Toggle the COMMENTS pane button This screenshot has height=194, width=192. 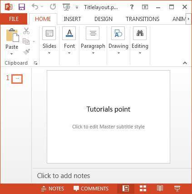point(91,189)
